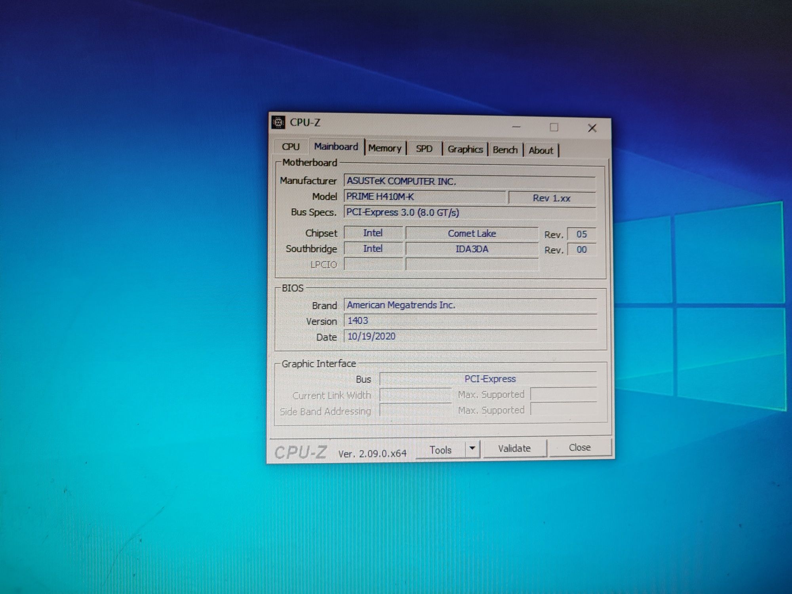The image size is (792, 594).
Task: Click the Chipset Intel field
Action: [x=373, y=233]
